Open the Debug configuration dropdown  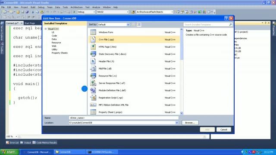click(x=94, y=12)
